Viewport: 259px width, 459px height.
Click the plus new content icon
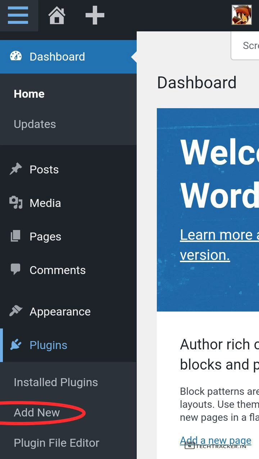click(95, 16)
